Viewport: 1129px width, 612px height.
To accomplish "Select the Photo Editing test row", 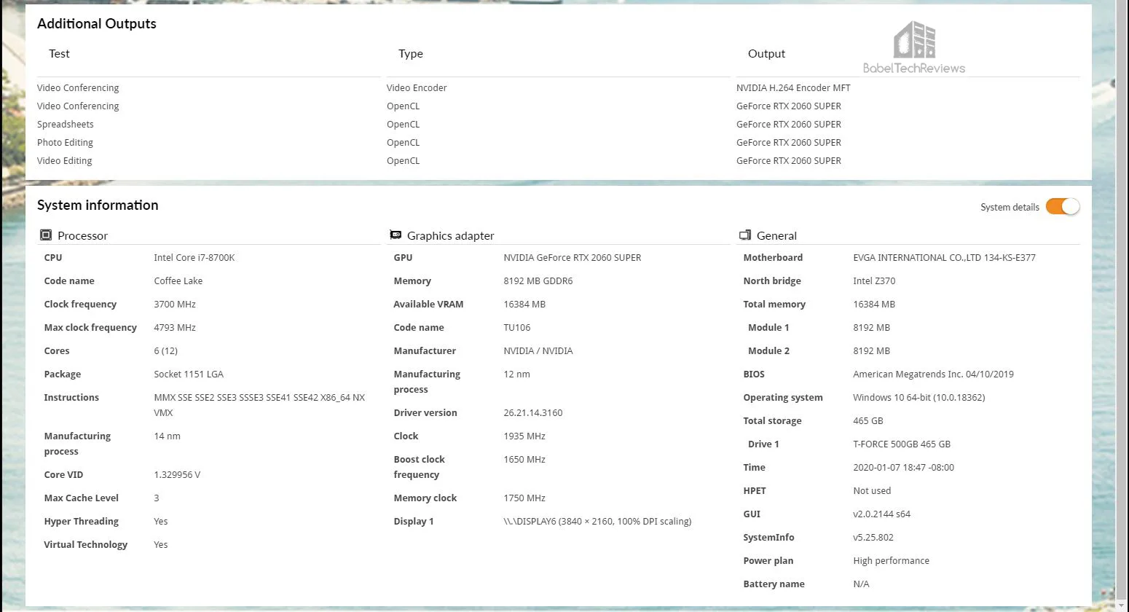I will (x=65, y=143).
